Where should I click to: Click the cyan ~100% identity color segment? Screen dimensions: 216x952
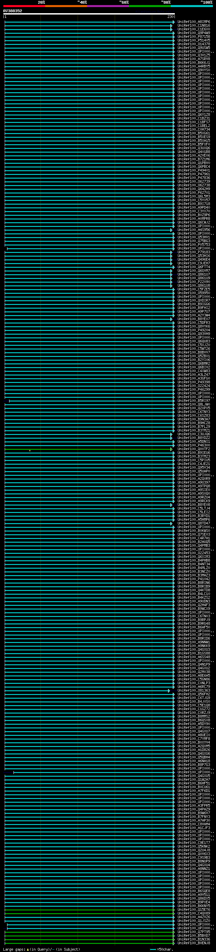click(x=192, y=6)
